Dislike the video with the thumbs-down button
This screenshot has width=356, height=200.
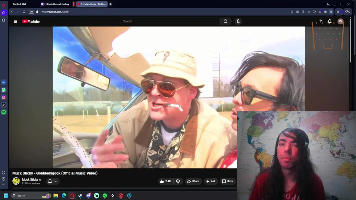coord(178,181)
